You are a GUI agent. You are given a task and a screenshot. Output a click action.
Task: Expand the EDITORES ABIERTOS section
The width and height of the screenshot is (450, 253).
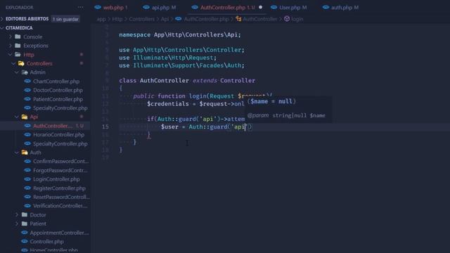point(27,19)
